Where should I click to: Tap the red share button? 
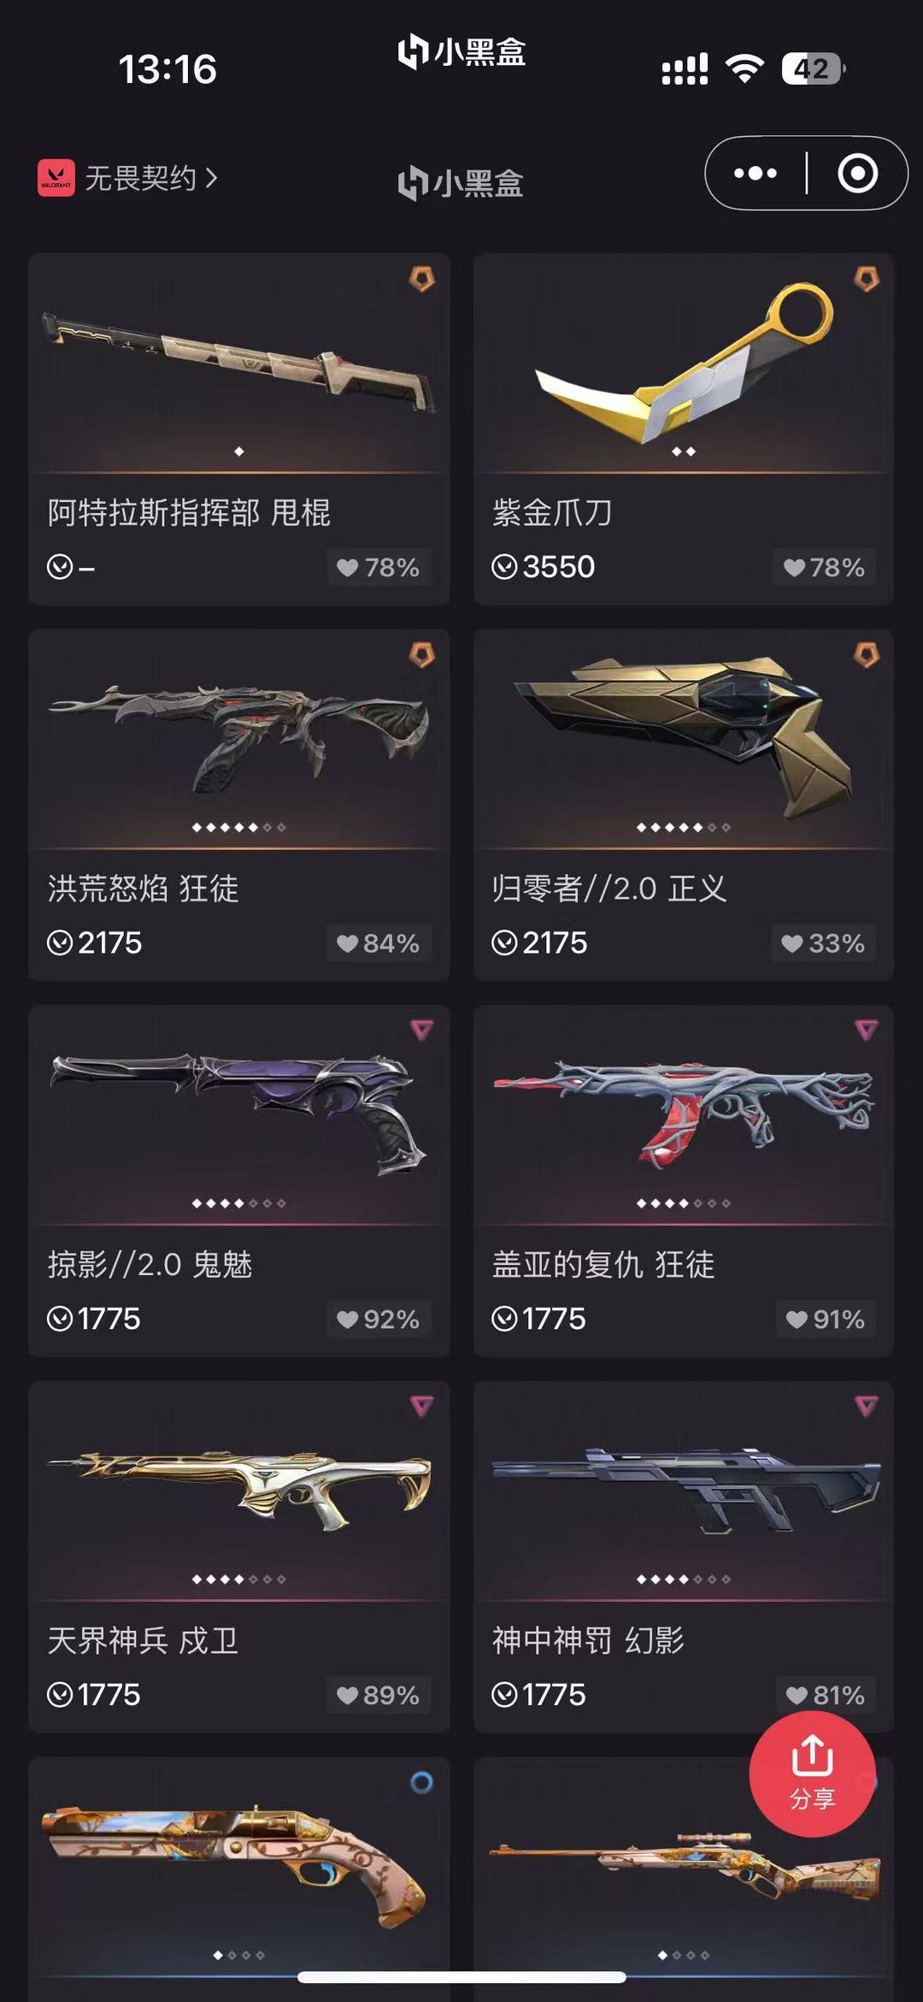[812, 1773]
